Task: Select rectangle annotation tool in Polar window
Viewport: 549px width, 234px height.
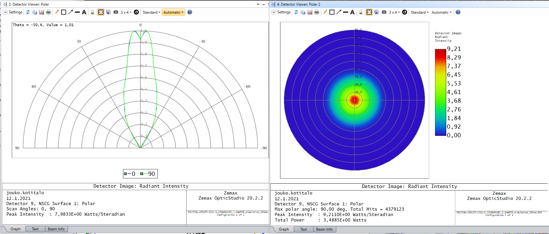Action: [64, 12]
